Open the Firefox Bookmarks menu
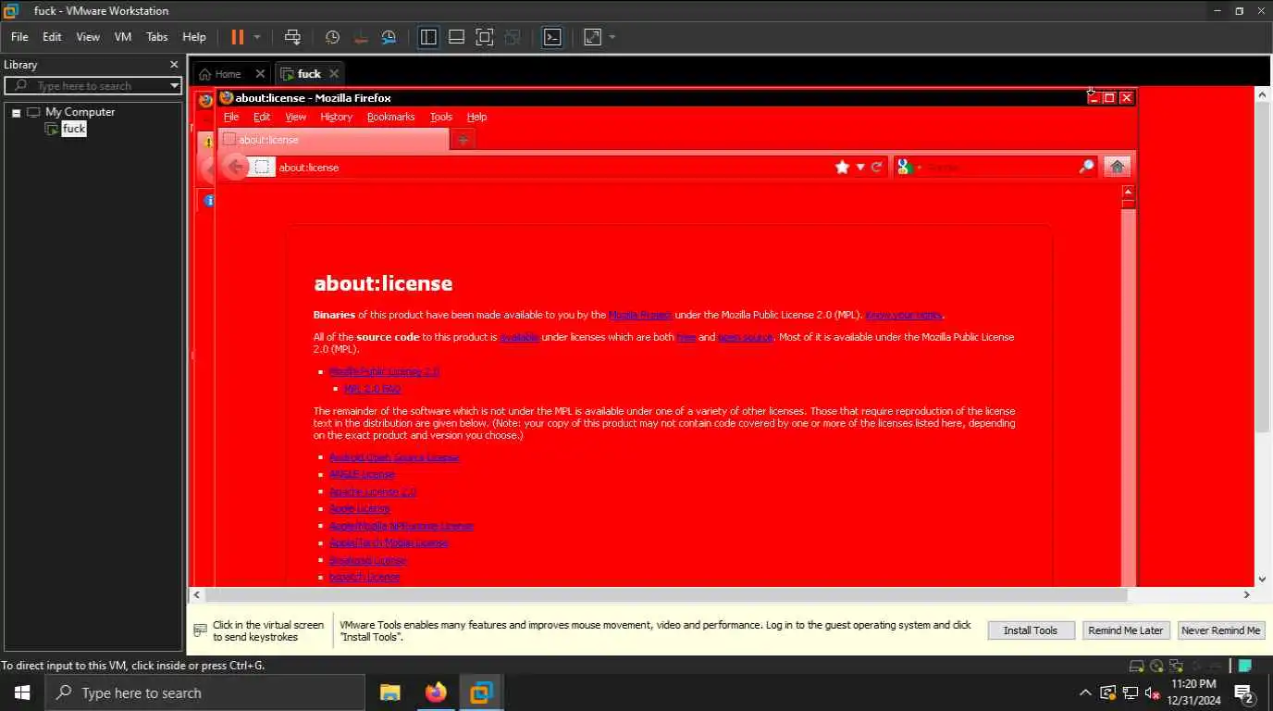The width and height of the screenshot is (1273, 711). coord(390,117)
